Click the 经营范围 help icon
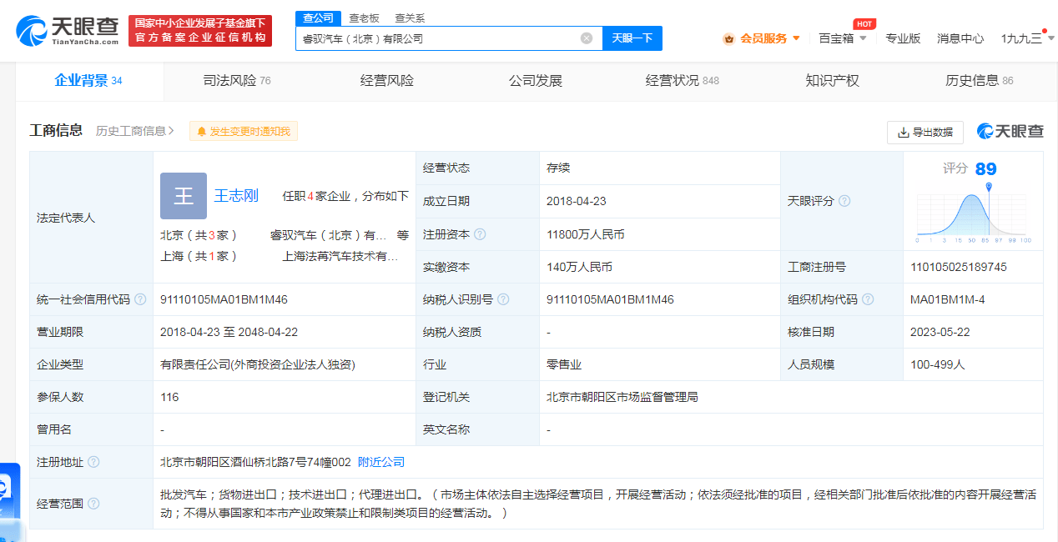 click(x=93, y=504)
